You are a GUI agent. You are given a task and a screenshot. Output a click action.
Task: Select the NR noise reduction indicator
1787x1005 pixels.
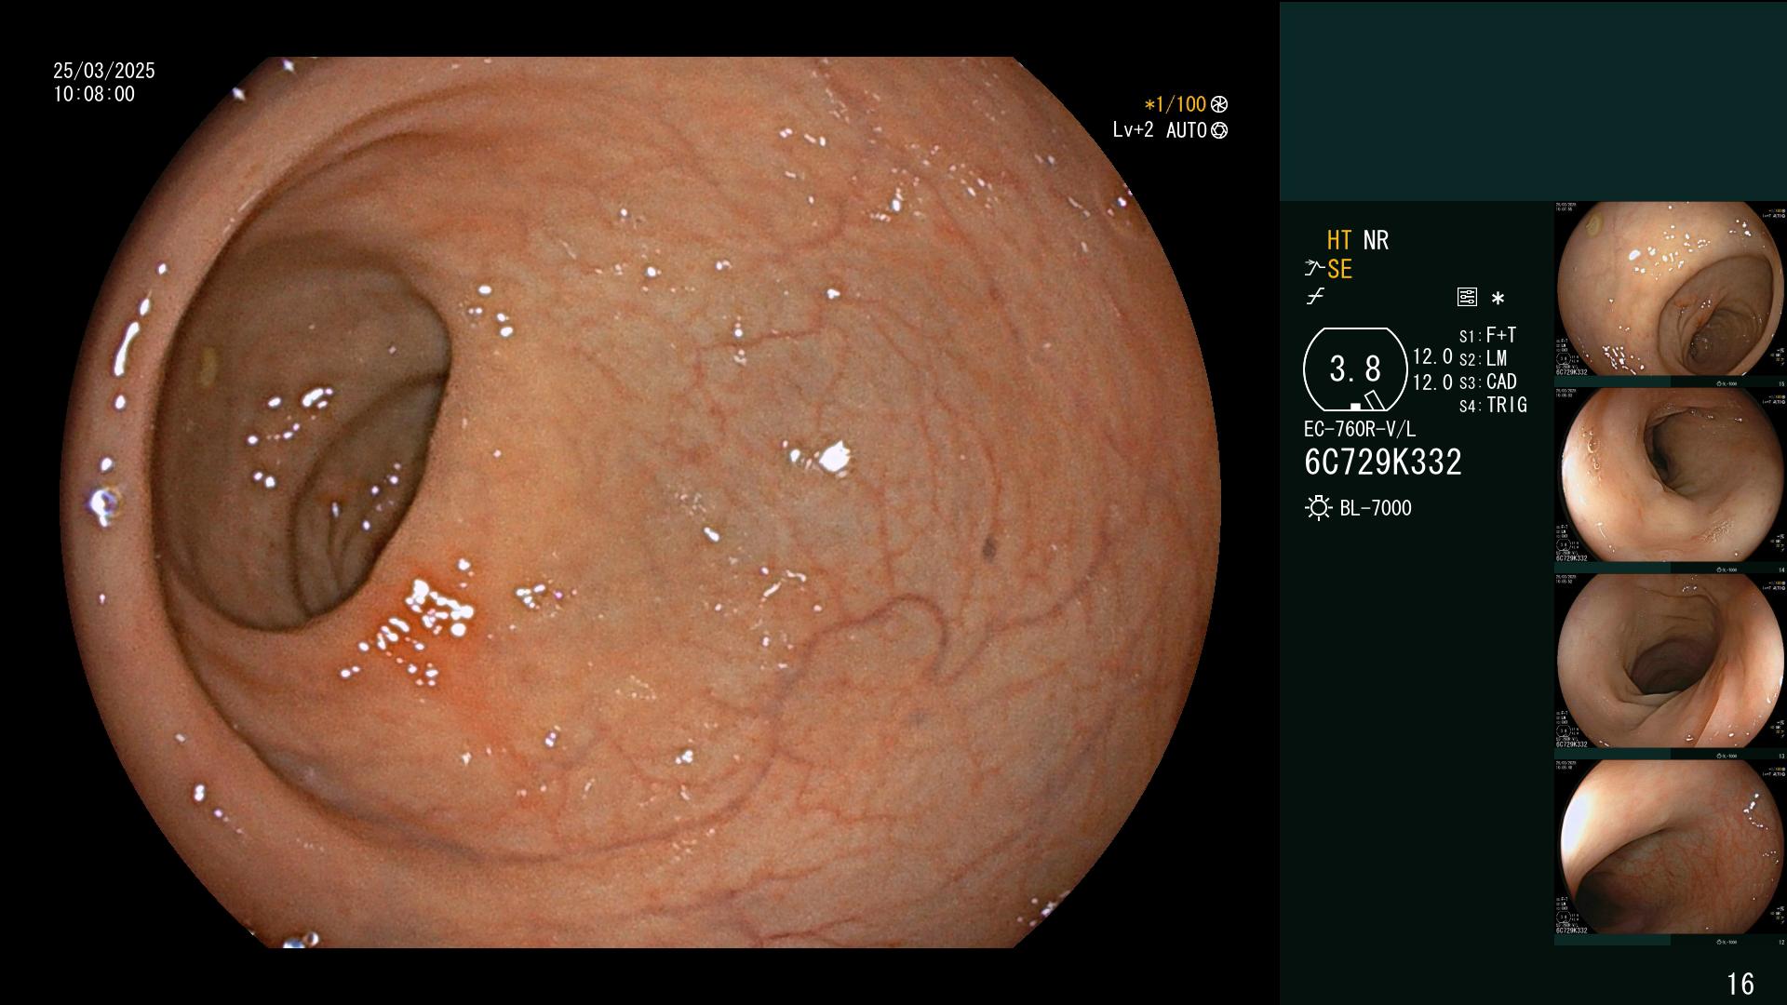point(1376,240)
